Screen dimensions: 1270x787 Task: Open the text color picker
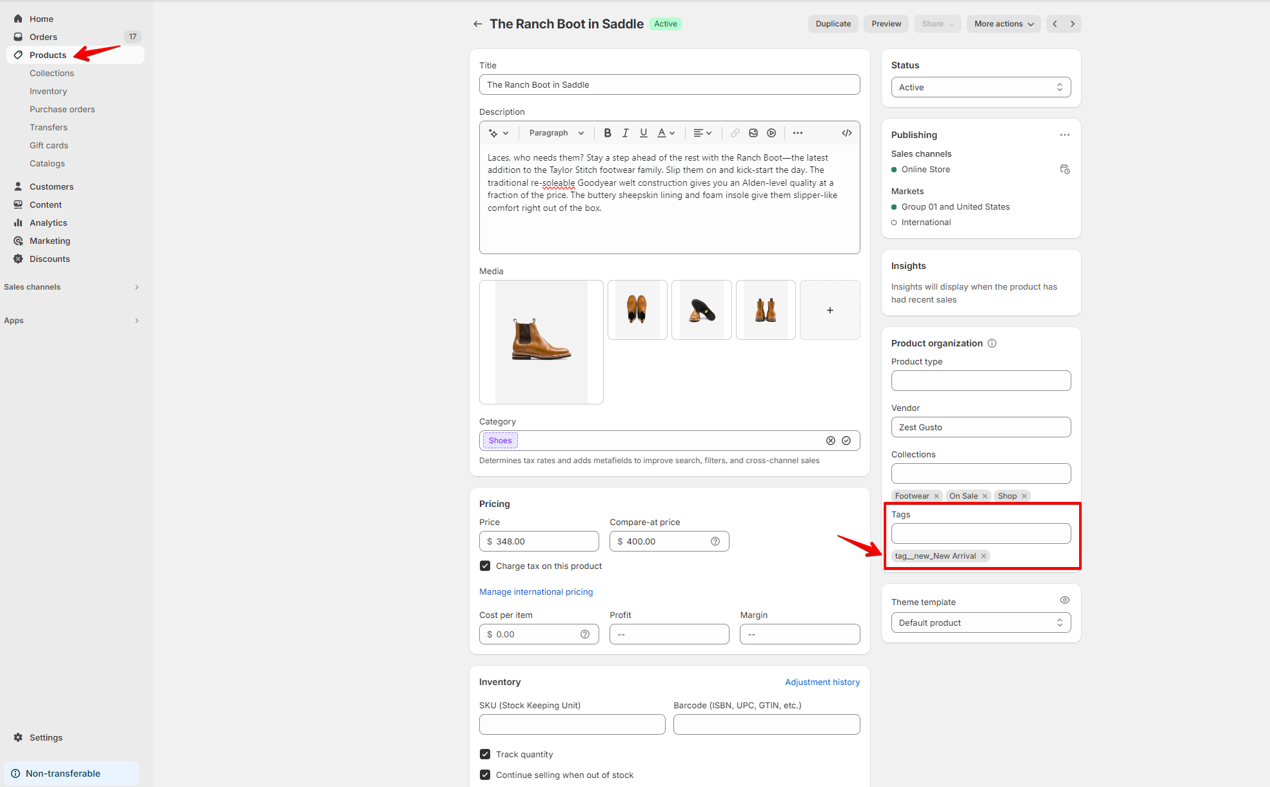point(666,133)
